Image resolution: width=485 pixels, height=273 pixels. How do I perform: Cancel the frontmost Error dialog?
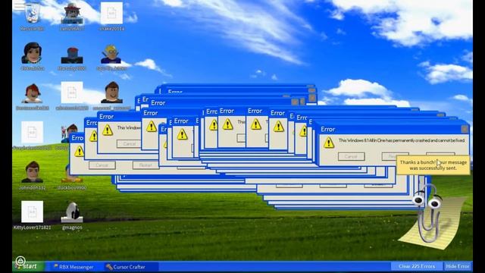(x=351, y=156)
